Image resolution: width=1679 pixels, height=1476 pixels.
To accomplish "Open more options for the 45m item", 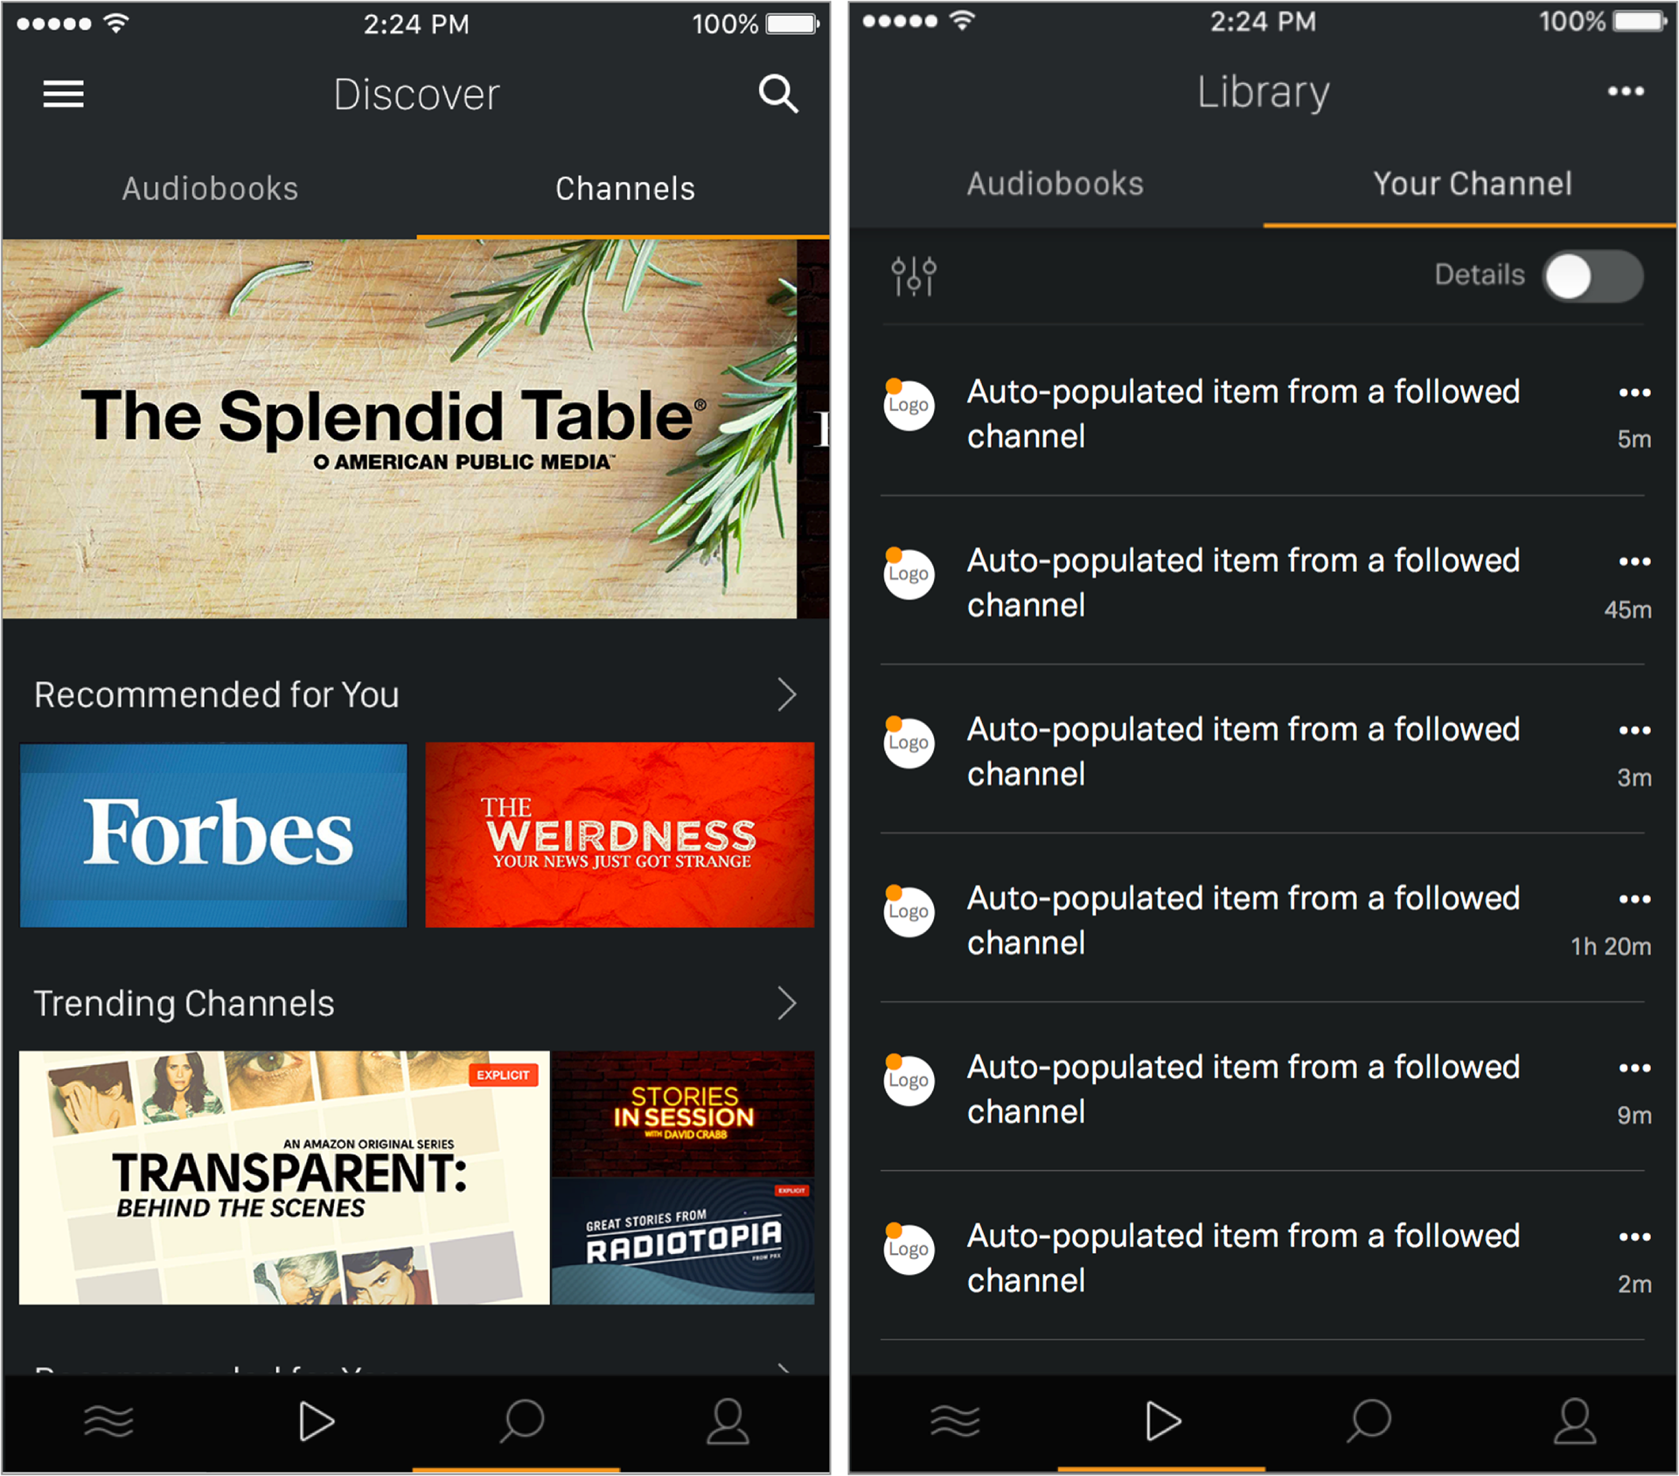I will (1634, 561).
